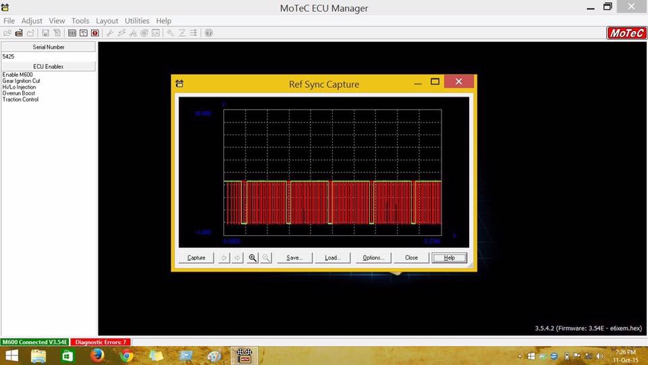Click the spark plug toolbar icon

[110, 33]
